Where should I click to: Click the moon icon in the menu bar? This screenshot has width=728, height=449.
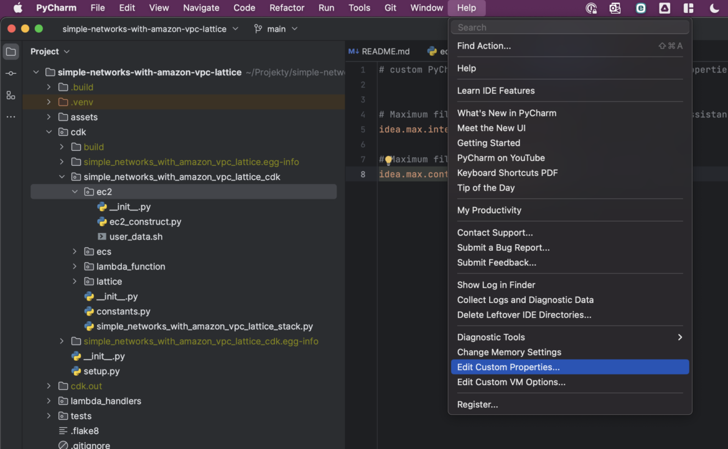click(x=714, y=8)
